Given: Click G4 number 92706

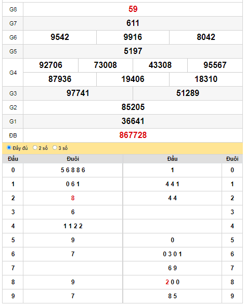Looking at the screenshot, I should (x=50, y=65).
